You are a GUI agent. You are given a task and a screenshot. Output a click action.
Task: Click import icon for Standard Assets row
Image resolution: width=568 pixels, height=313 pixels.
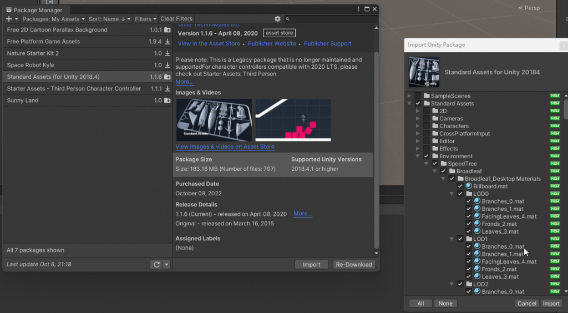(168, 77)
